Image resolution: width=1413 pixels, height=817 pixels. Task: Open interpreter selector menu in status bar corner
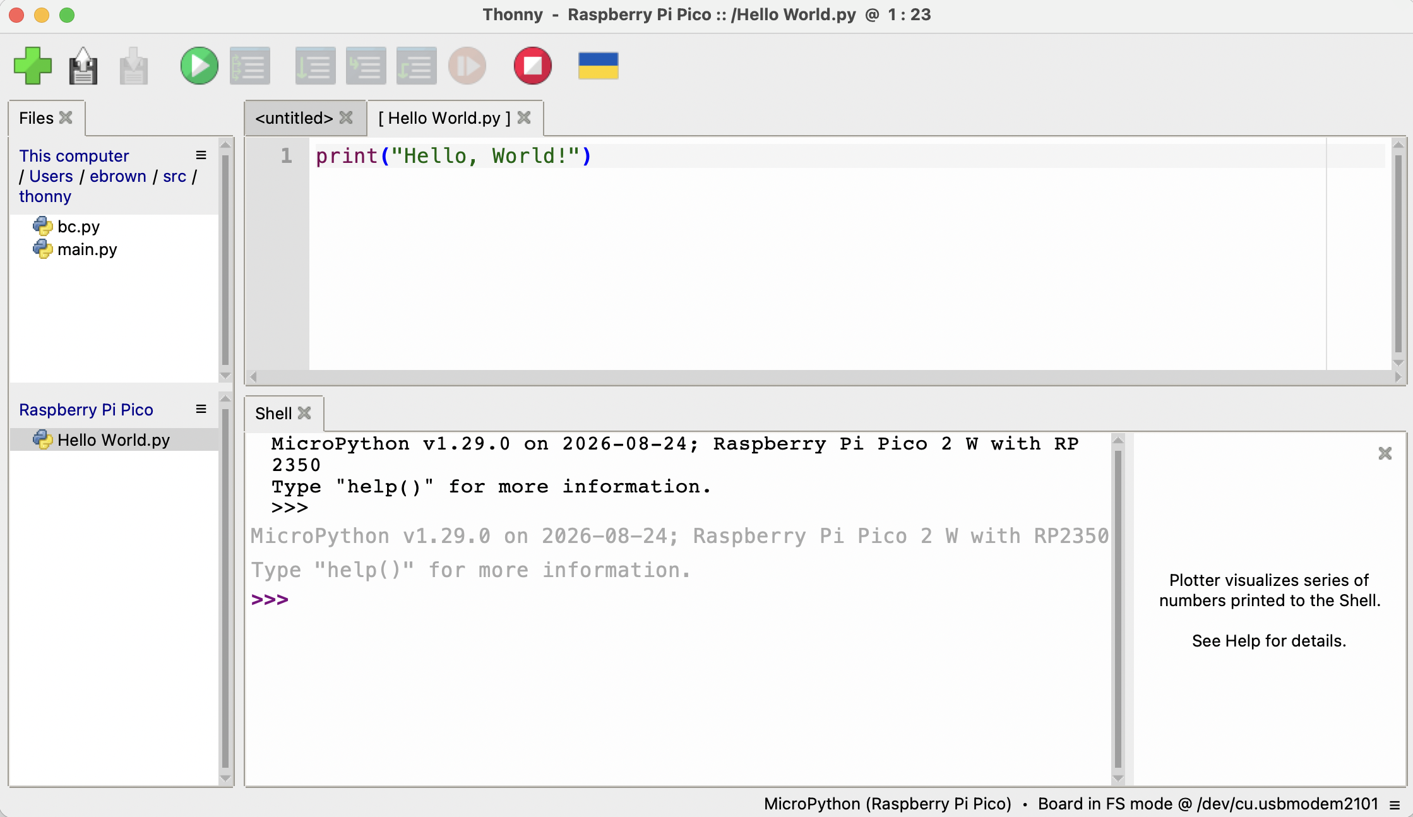[x=1395, y=804]
